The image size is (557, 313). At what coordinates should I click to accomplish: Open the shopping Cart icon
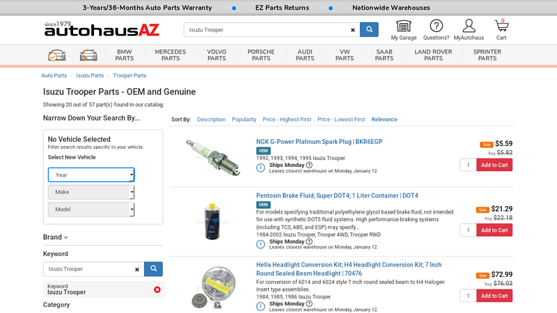501,29
